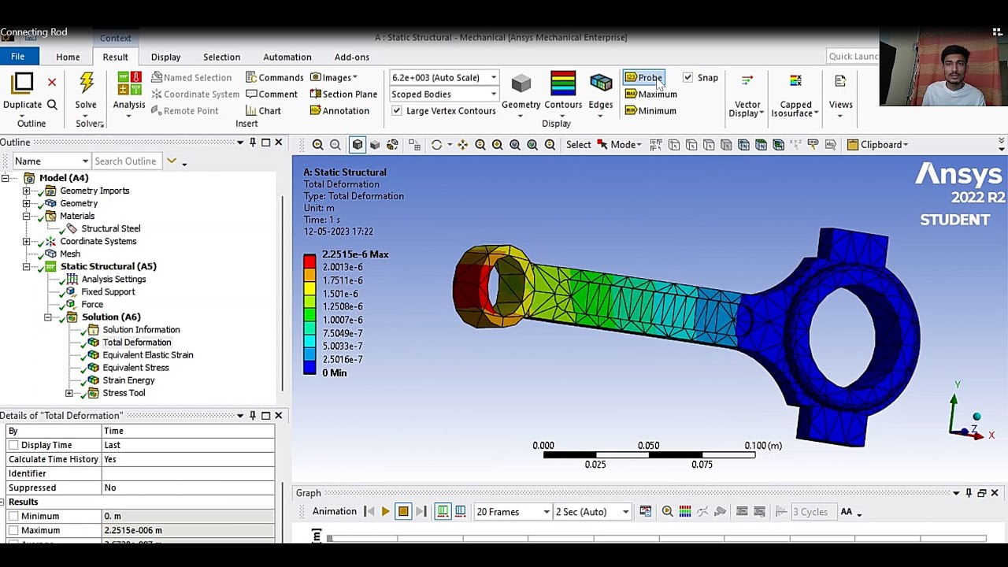This screenshot has height=567, width=1008.
Task: Click the animation Play button
Action: tap(385, 512)
